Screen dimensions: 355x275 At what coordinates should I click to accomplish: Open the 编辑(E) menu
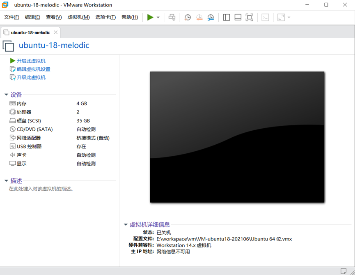click(x=32, y=17)
